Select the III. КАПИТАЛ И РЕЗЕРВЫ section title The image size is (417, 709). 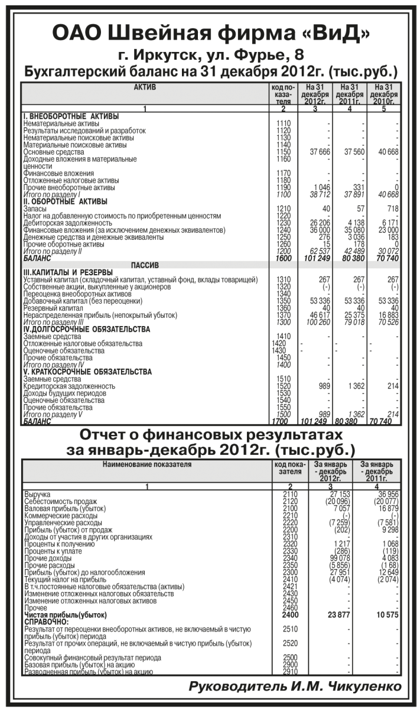[x=68, y=272]
